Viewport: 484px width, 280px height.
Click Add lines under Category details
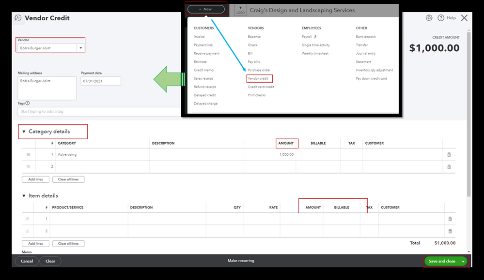(x=35, y=179)
